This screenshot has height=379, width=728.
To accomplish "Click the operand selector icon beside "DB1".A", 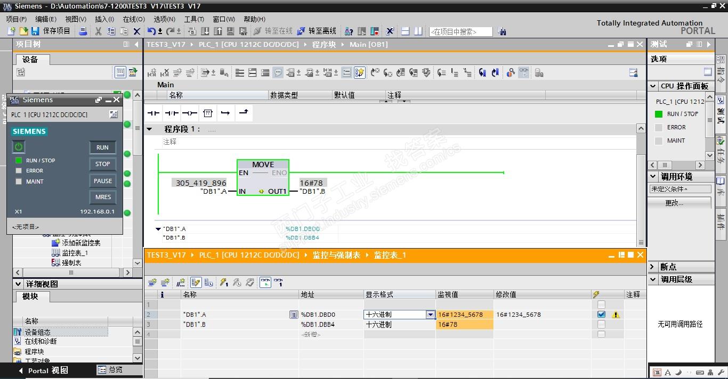I will 293,315.
